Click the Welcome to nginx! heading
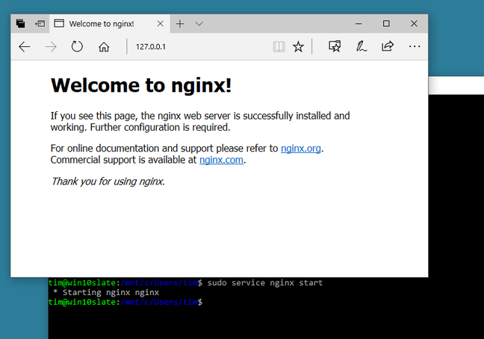This screenshot has width=484, height=339. click(x=141, y=85)
